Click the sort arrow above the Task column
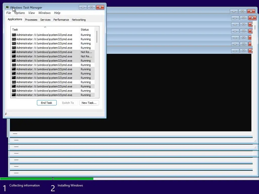 (x=45, y=27)
